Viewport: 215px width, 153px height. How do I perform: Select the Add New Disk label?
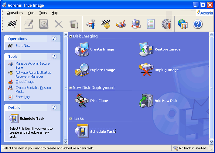[x=166, y=101]
